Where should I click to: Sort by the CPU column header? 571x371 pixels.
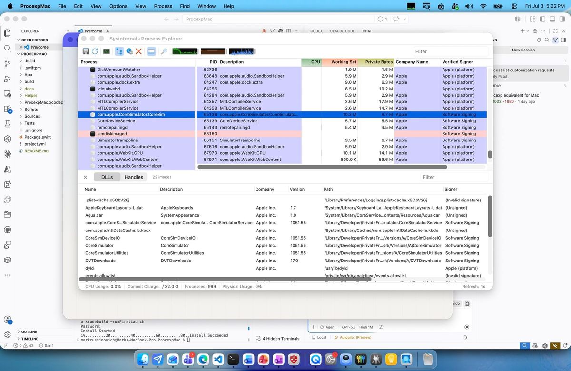[312, 62]
